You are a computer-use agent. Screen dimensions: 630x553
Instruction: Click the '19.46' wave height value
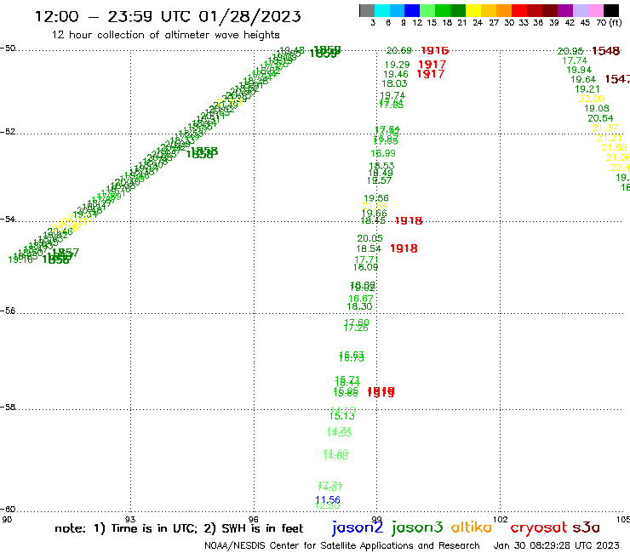tap(396, 74)
